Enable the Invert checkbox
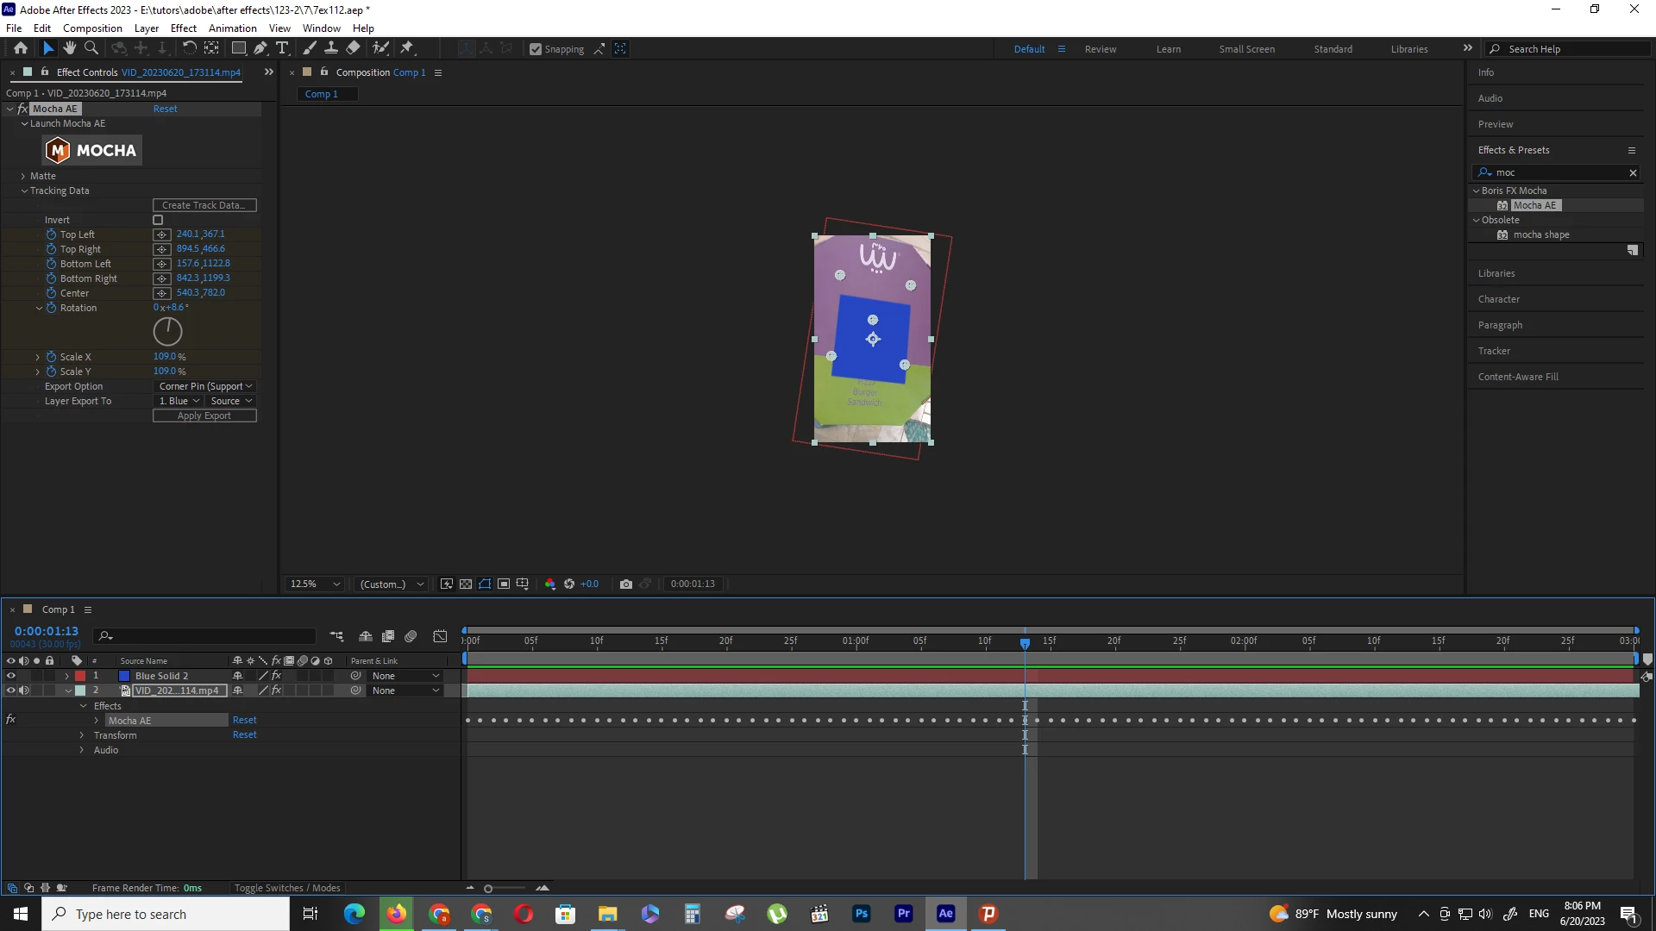This screenshot has height=931, width=1656. 158,220
